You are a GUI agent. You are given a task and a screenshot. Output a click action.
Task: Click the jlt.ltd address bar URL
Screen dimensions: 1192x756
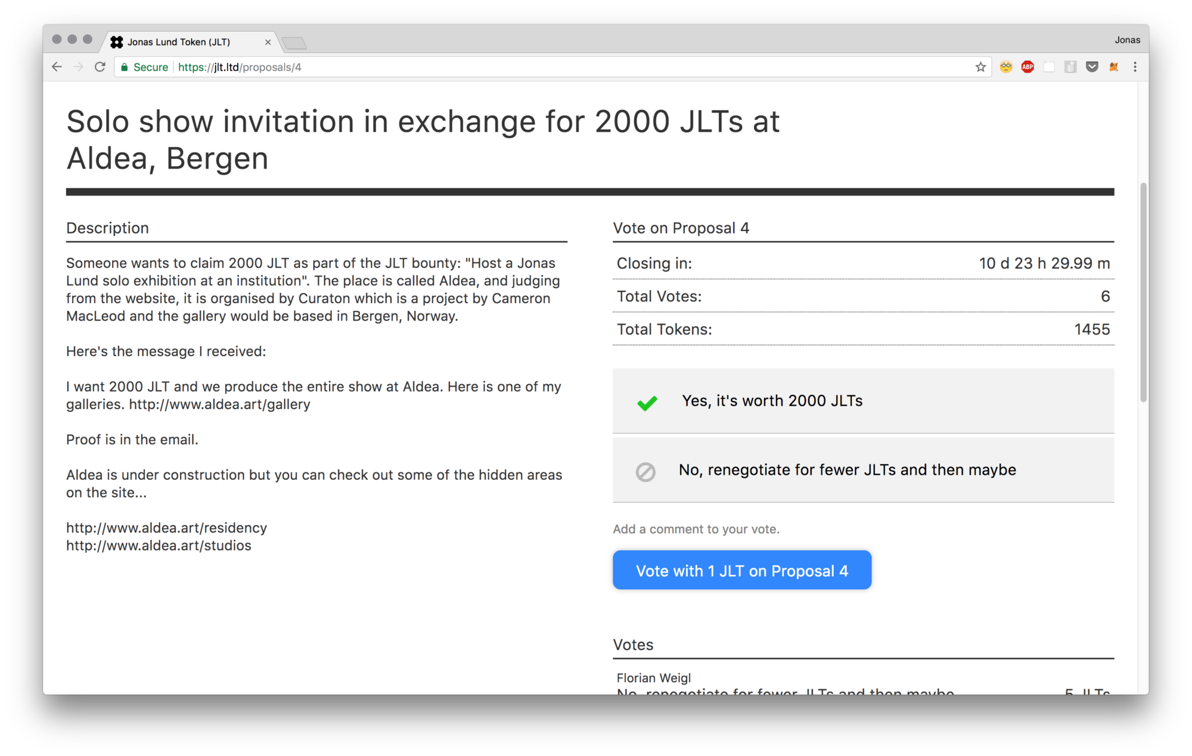click(x=240, y=67)
